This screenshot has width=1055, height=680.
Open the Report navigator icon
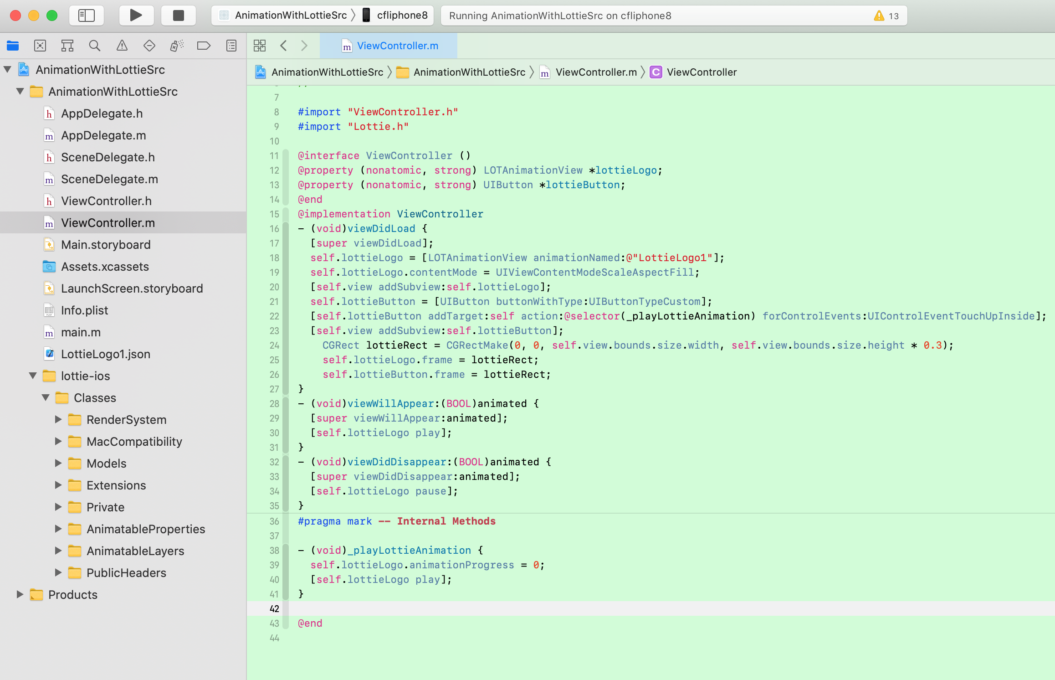[231, 46]
